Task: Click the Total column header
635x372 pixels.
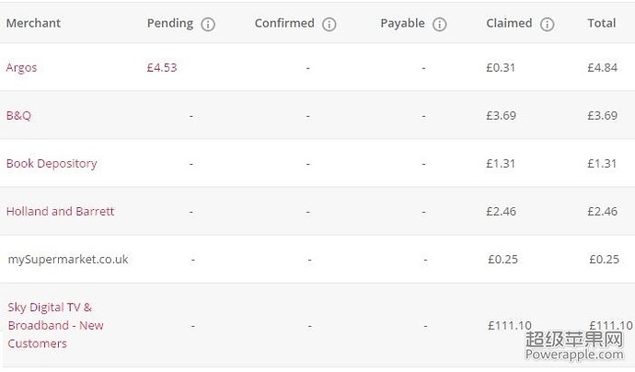Action: coord(602,23)
